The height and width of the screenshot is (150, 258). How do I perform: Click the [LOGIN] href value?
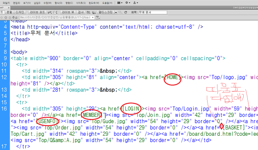pyautogui.click(x=131, y=109)
